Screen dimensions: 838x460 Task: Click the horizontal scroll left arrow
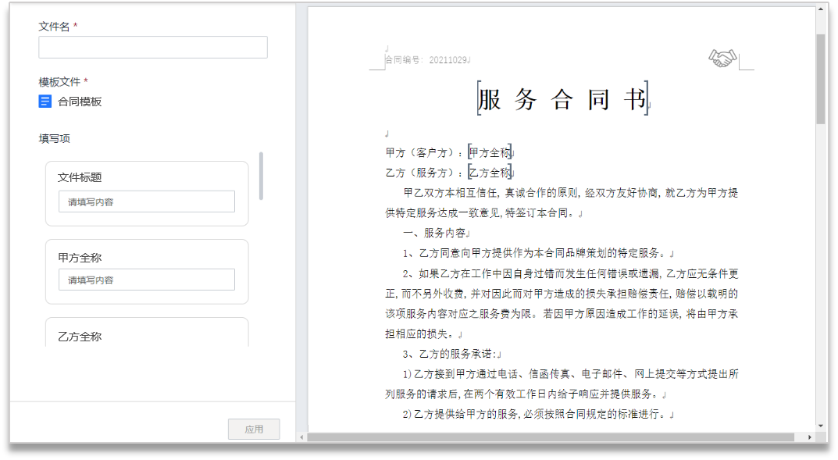302,437
